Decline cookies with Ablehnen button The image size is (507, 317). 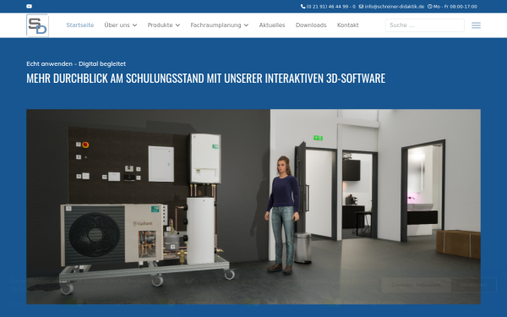(473, 285)
